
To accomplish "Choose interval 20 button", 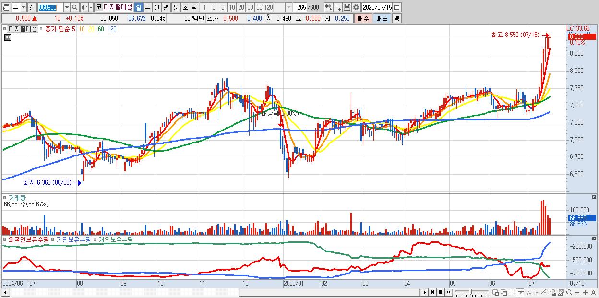I will (x=241, y=8).
